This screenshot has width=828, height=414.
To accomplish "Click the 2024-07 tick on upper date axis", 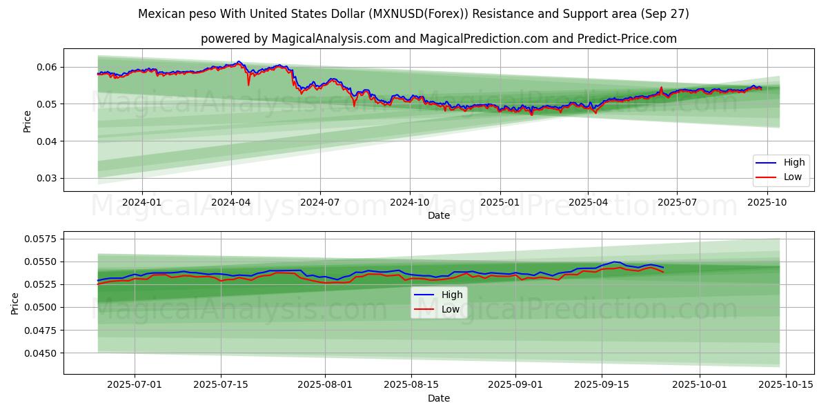I will point(320,202).
